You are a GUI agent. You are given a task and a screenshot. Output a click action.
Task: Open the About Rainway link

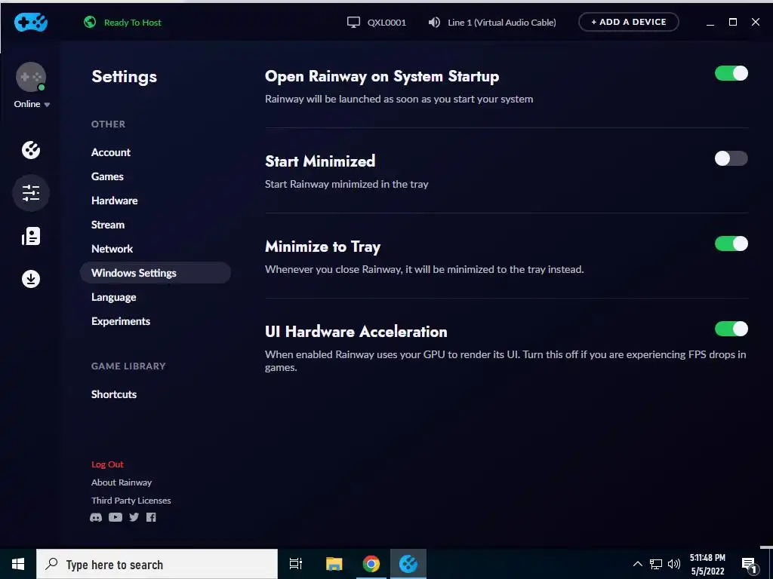[x=122, y=482]
